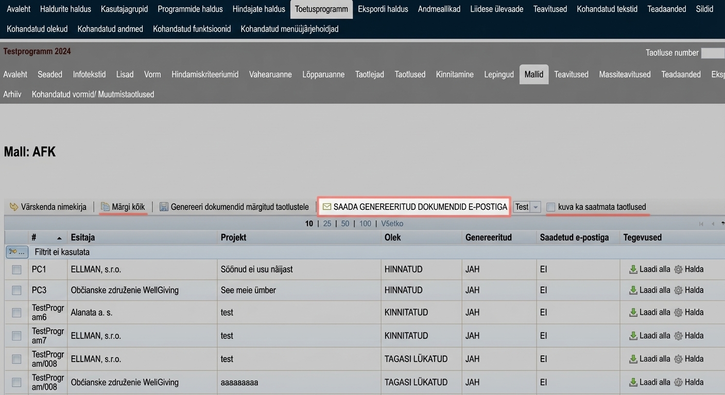Open Teavitused in the top navigation
Image resolution: width=725 pixels, height=395 pixels.
(x=550, y=9)
